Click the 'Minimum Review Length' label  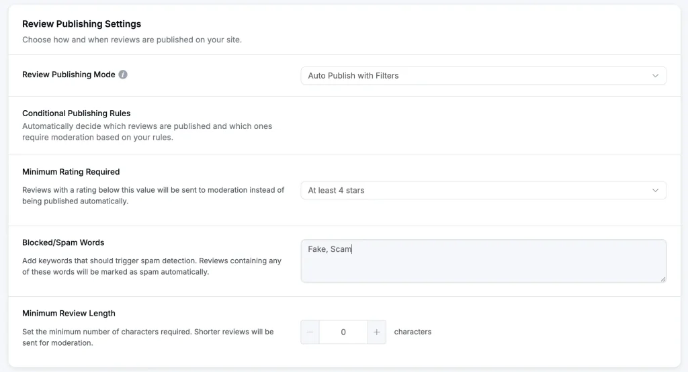coord(69,313)
